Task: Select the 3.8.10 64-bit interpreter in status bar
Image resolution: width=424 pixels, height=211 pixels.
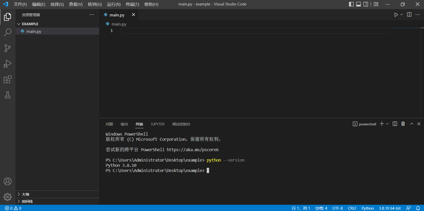Action: coord(390,208)
